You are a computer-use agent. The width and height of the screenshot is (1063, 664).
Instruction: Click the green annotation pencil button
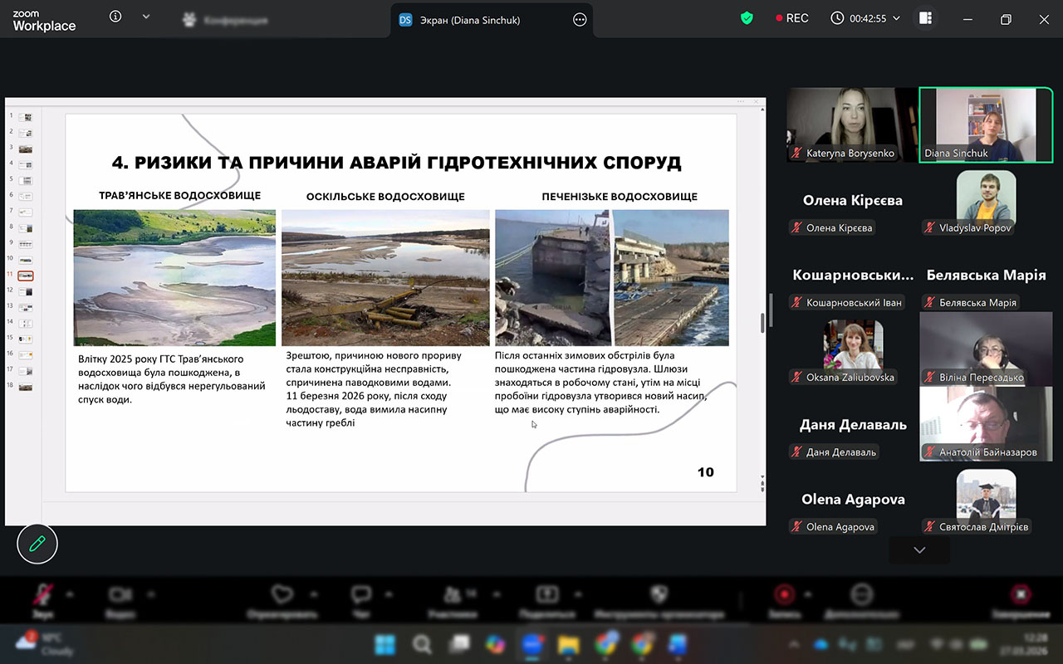(x=37, y=544)
